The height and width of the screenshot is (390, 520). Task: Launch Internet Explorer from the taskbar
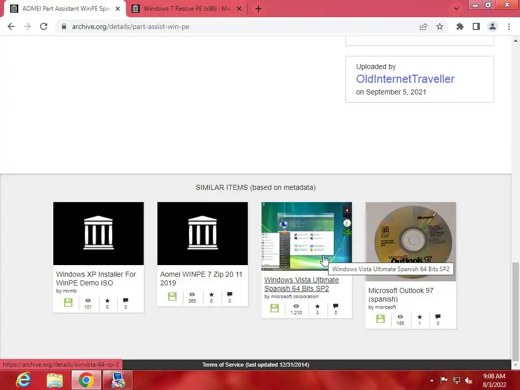[x=23, y=380]
